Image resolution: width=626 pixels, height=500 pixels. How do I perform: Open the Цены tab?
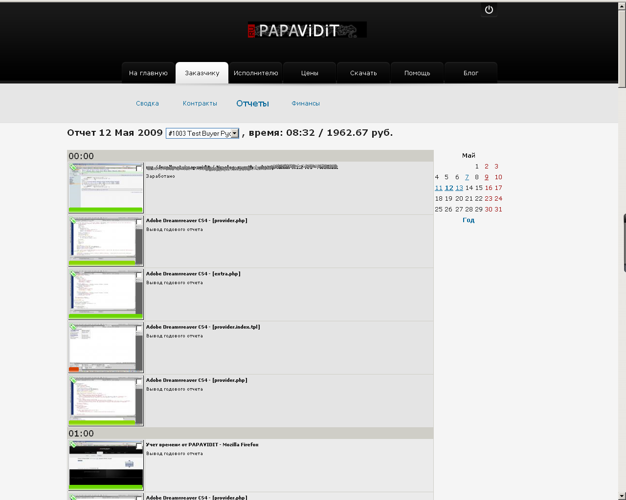(310, 73)
